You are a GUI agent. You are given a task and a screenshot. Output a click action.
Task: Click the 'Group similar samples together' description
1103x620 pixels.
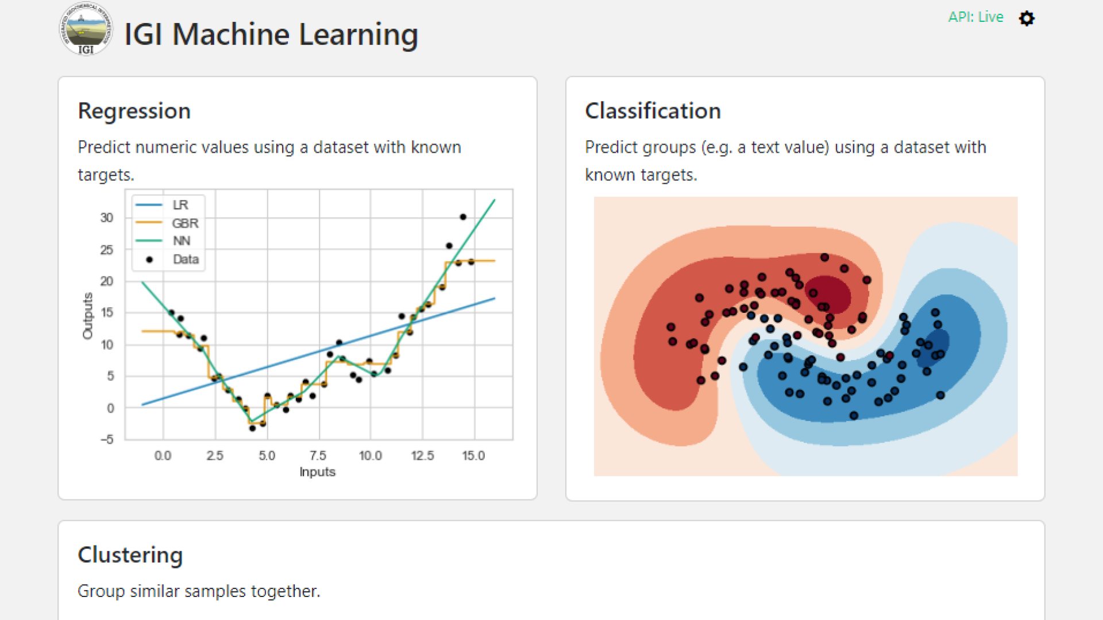199,591
